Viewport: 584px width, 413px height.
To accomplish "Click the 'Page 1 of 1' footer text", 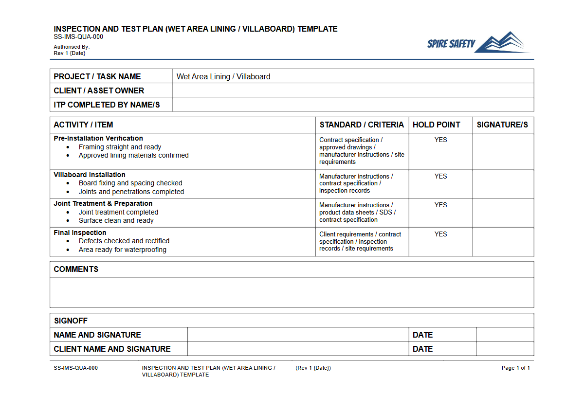I will 516,368.
